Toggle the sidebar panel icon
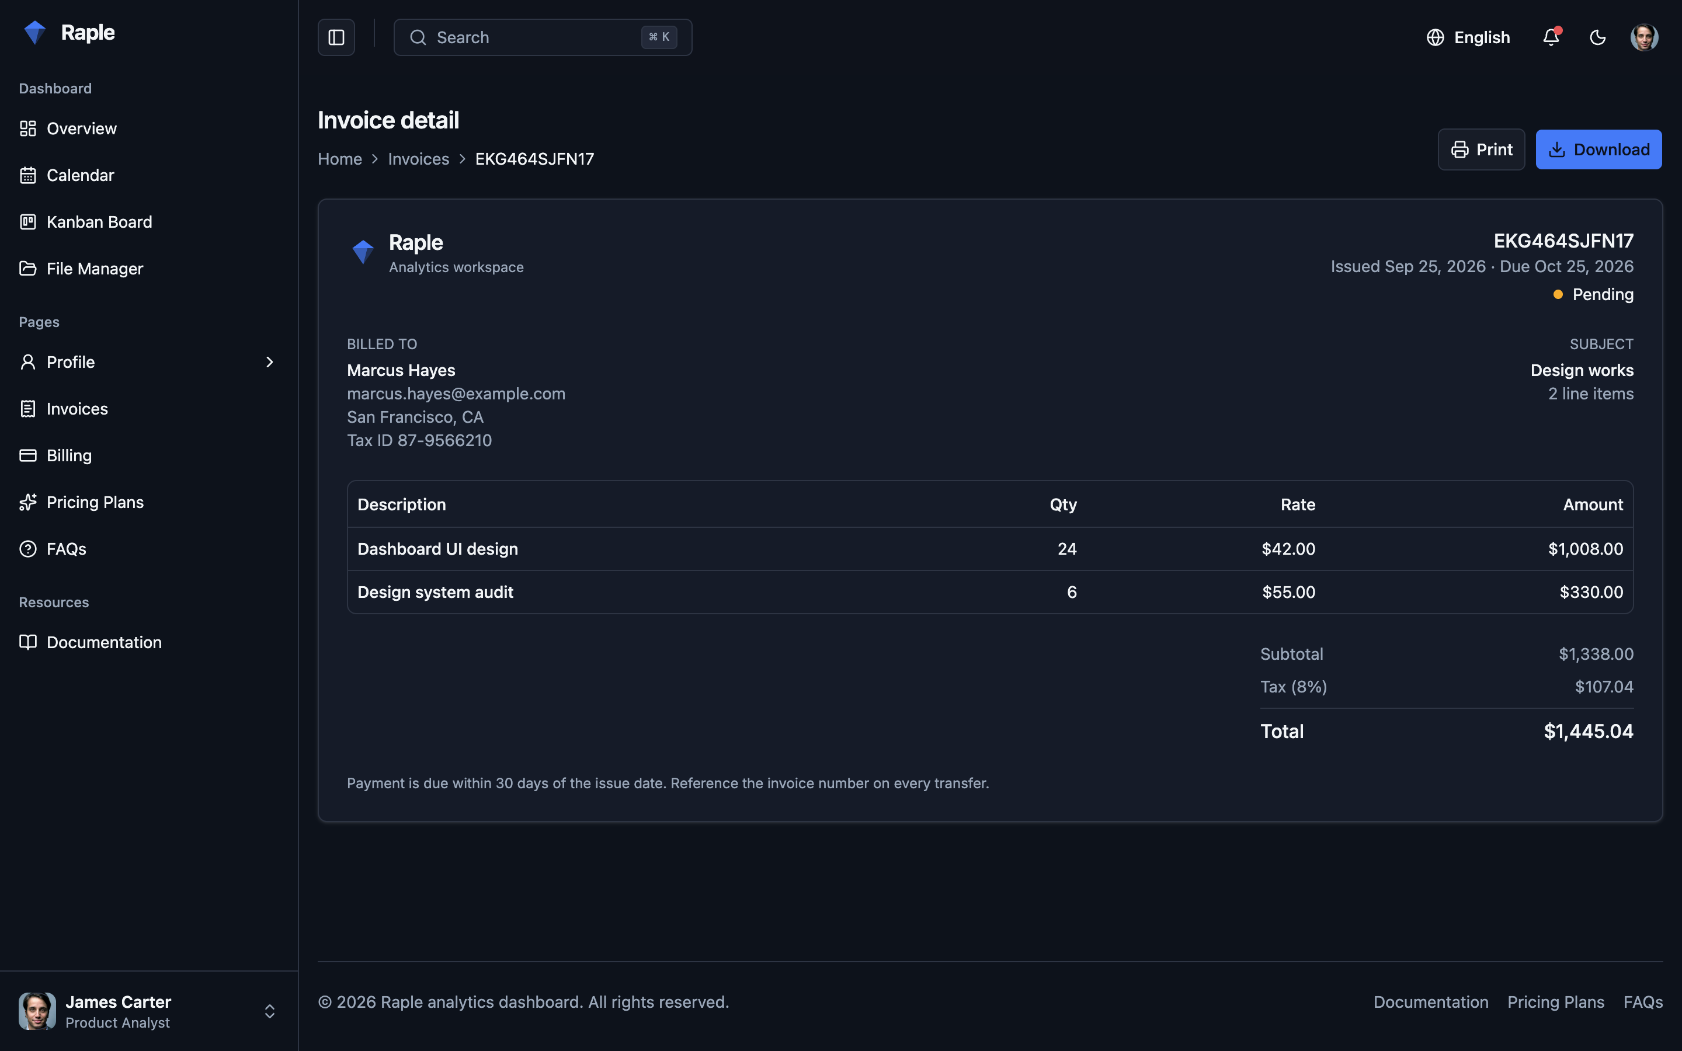 click(x=336, y=37)
